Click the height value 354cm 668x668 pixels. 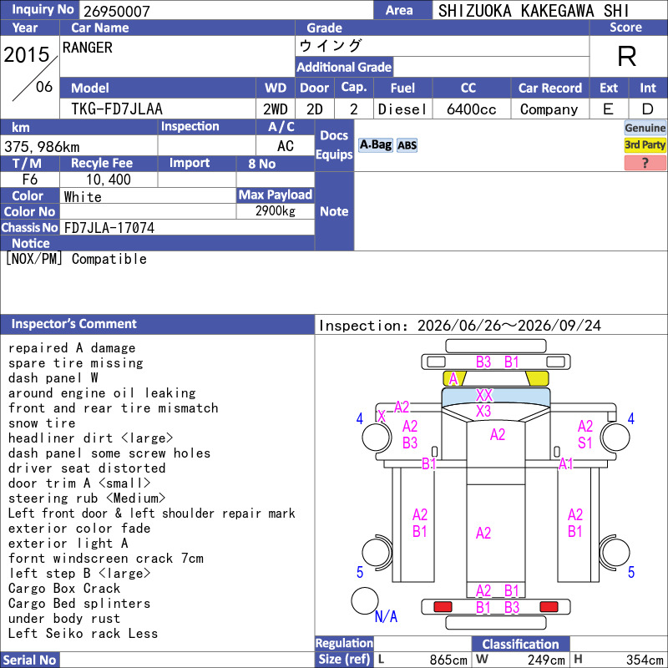click(644, 660)
